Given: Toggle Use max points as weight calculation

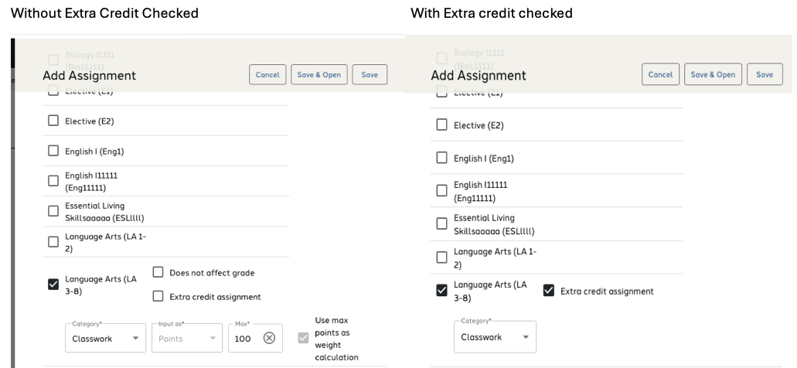Looking at the screenshot, I should pyautogui.click(x=303, y=338).
